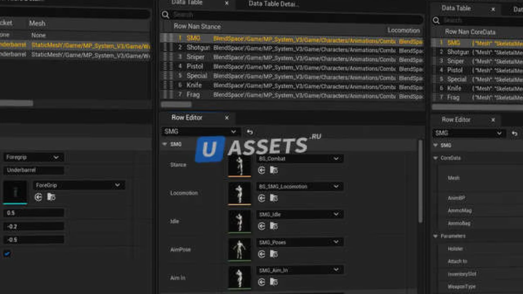Select the Data Table tab above the CoreData rows
The height and width of the screenshot is (294, 523).
tap(456, 8)
